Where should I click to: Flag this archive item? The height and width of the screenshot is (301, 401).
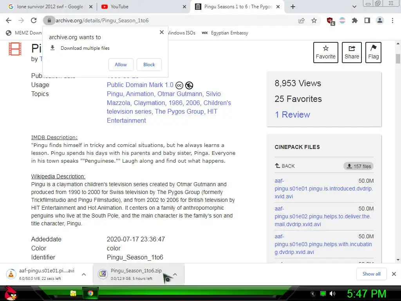[373, 53]
